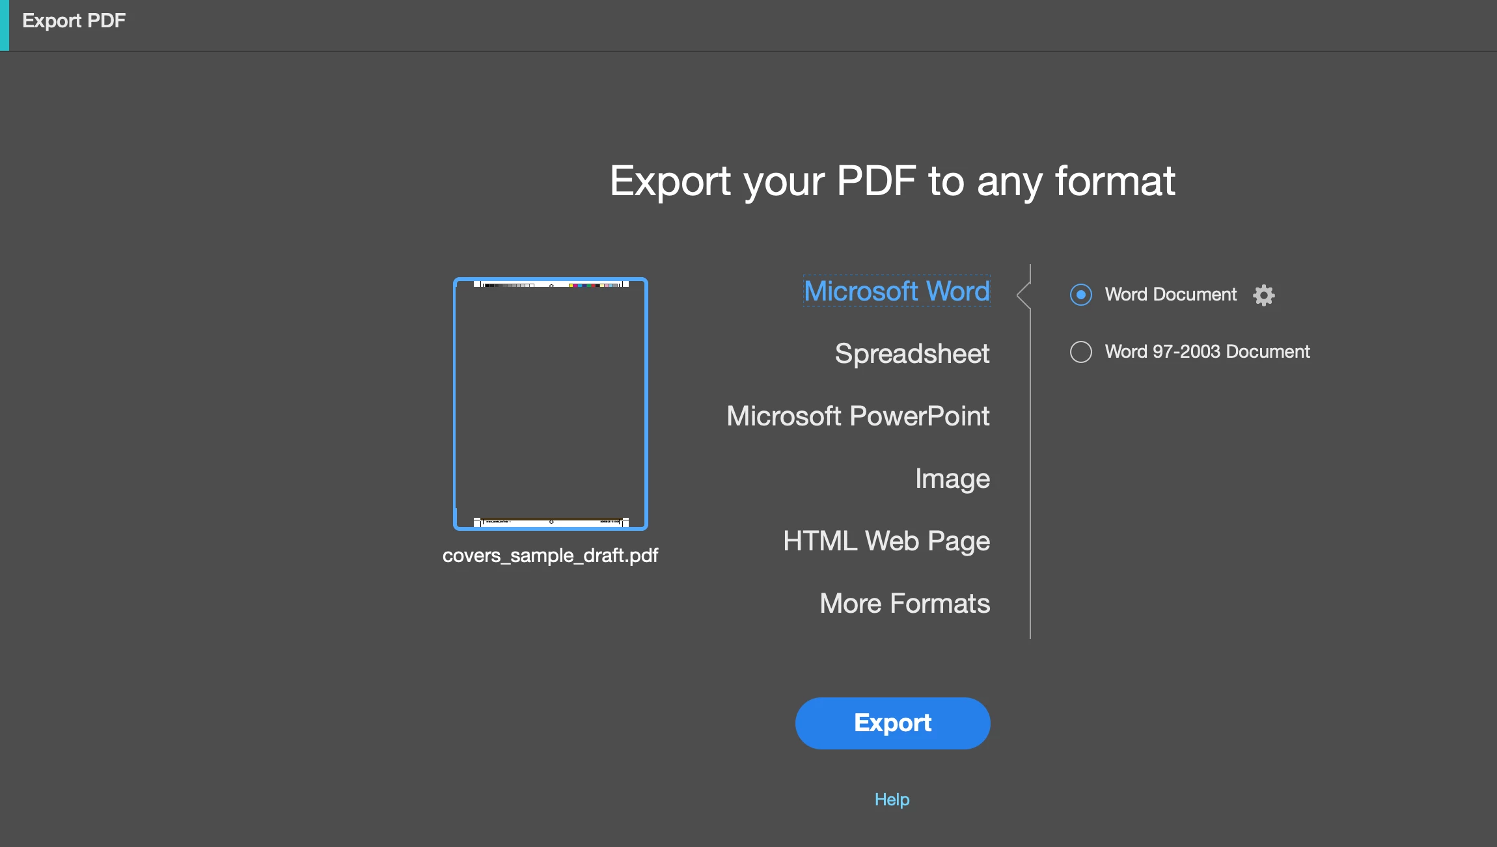Pick the Image export format
Image resolution: width=1497 pixels, height=847 pixels.
click(x=952, y=479)
